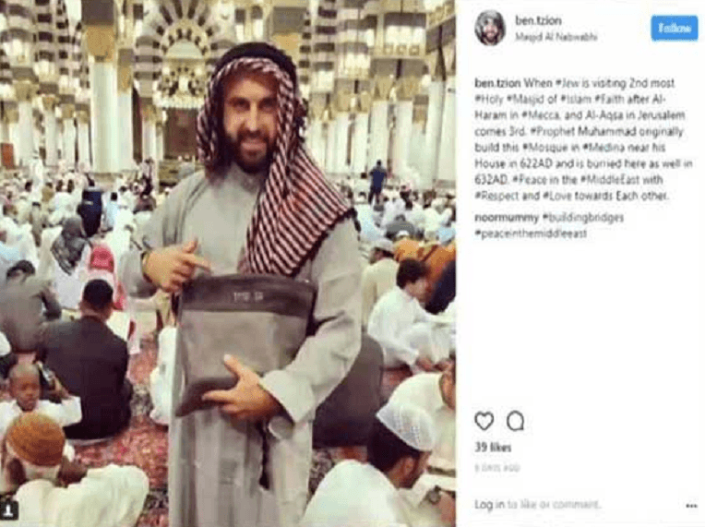This screenshot has height=527, width=705.
Task: Open the #buildingbridges hashtag
Action: (x=582, y=218)
